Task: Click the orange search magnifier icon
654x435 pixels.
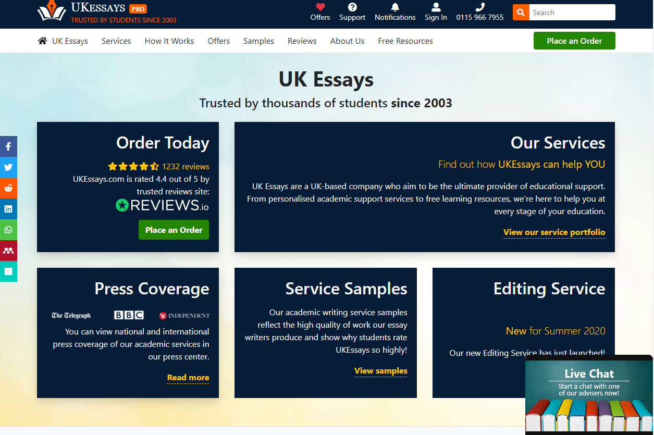Action: click(x=520, y=12)
